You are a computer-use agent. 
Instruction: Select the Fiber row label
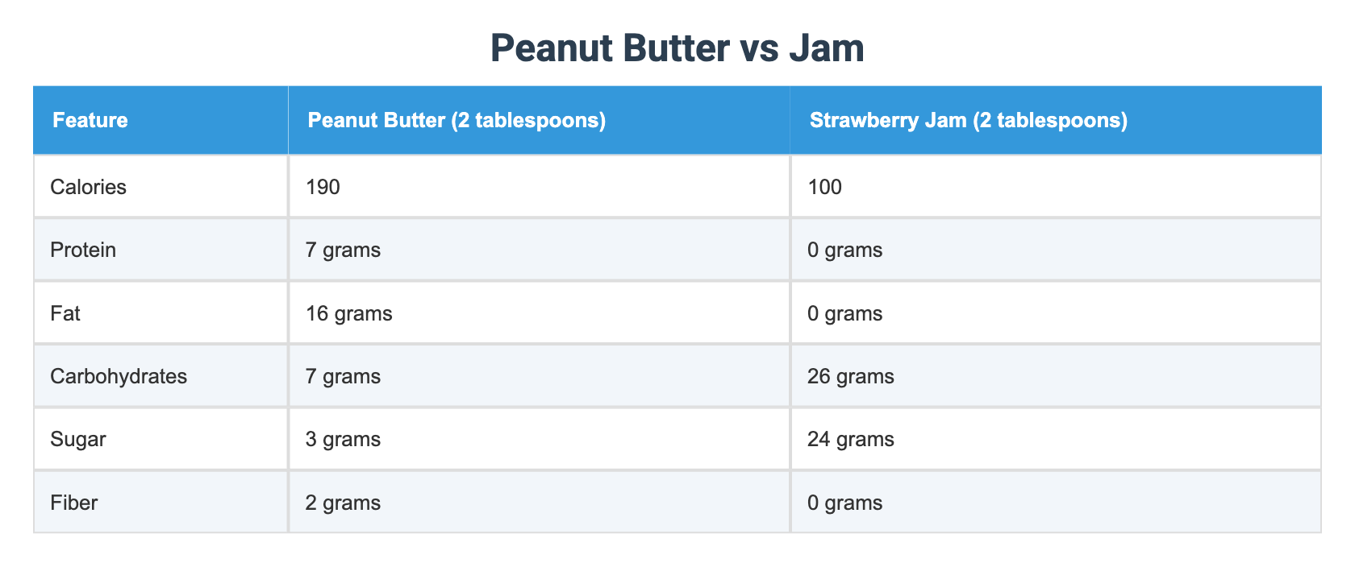[74, 503]
